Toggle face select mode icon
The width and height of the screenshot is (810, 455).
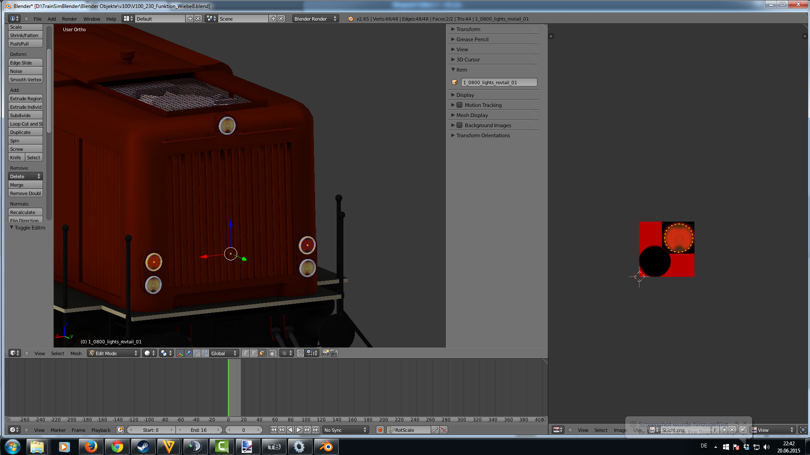262,353
